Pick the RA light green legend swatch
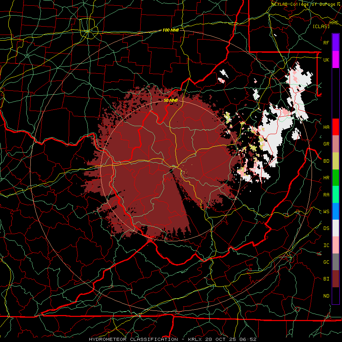342x342 pixels. coord(336,195)
